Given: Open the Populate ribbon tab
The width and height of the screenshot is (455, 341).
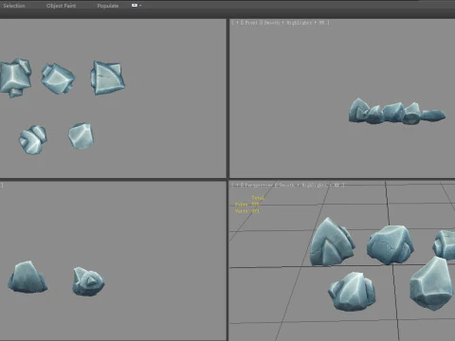Looking at the screenshot, I should pyautogui.click(x=108, y=6).
